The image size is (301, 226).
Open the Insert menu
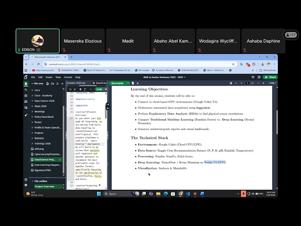pos(49,77)
